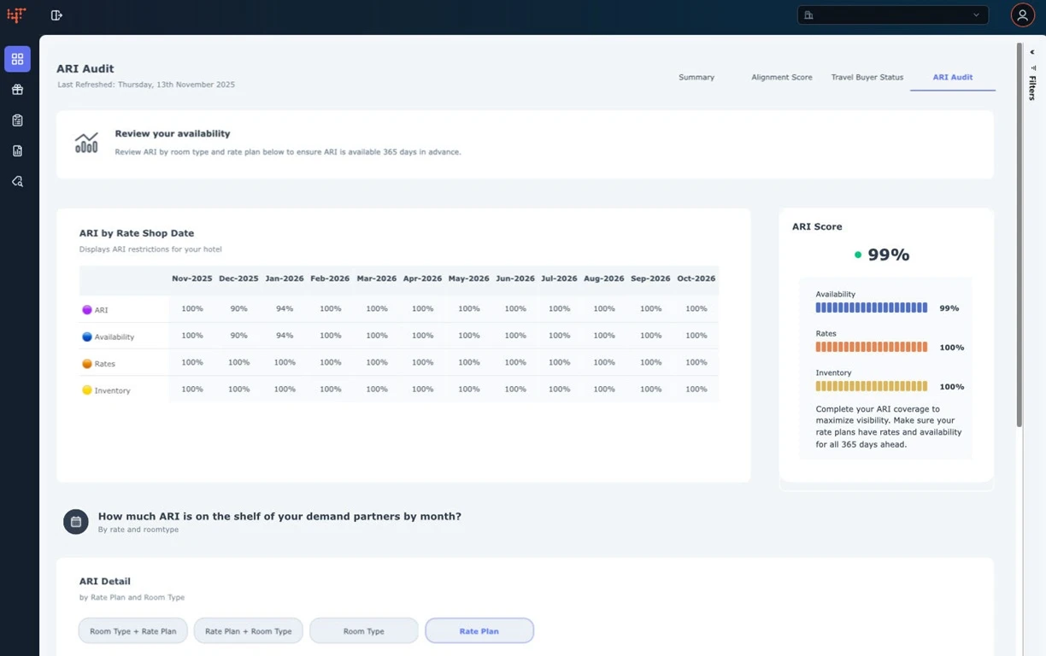Screen dimensions: 1046x656
Task: Click the calendar icon beside How much ARI
Action: (76, 522)
